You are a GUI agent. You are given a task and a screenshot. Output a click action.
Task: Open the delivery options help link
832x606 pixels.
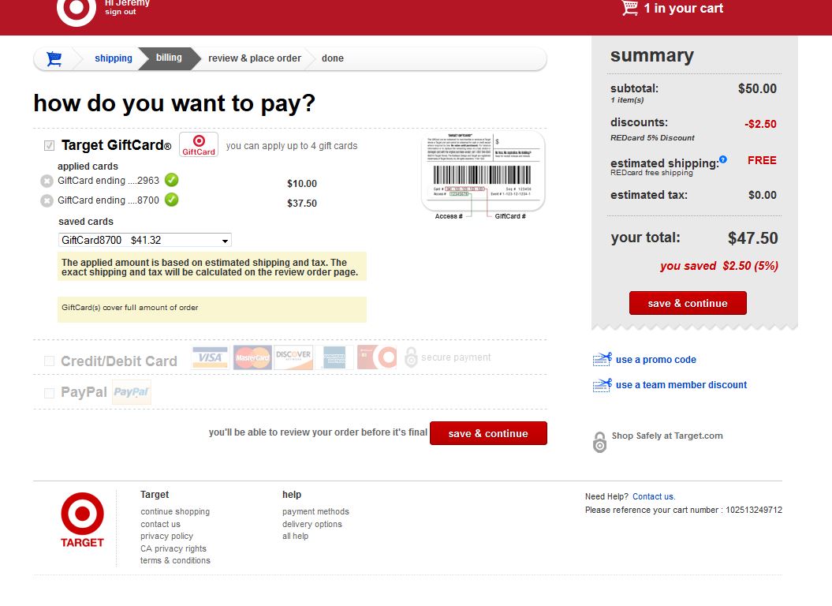(x=312, y=524)
